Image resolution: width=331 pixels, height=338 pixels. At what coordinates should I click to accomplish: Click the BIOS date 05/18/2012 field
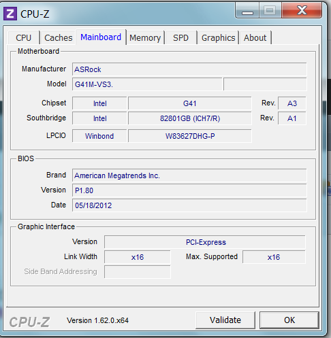189,205
